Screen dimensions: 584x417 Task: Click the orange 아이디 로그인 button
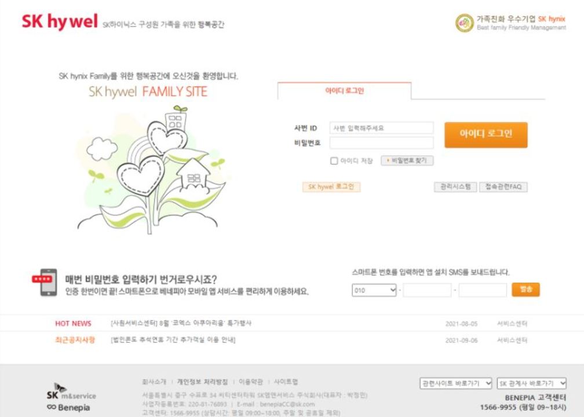(486, 135)
